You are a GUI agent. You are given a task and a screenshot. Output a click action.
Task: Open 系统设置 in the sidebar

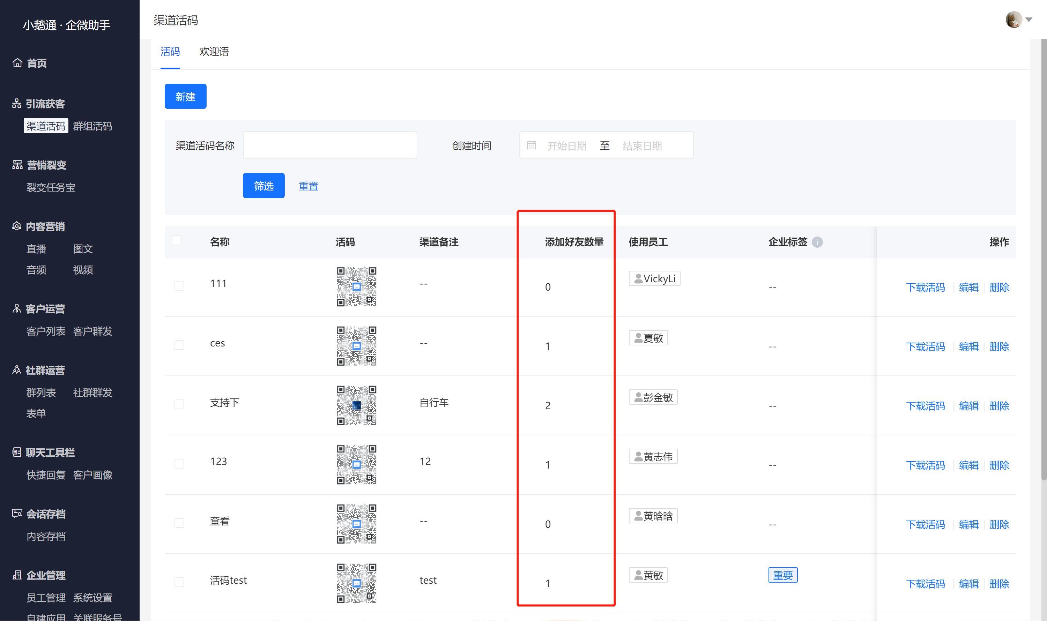[92, 598]
